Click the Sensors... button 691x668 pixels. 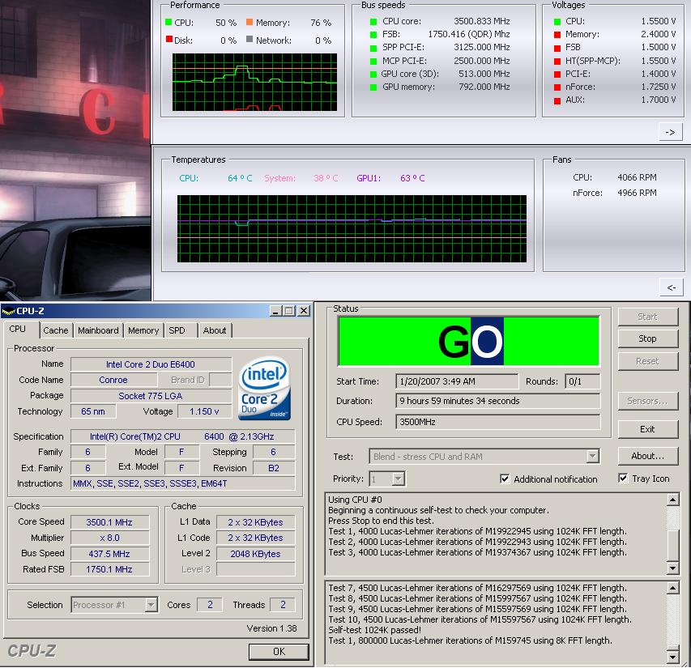[647, 401]
